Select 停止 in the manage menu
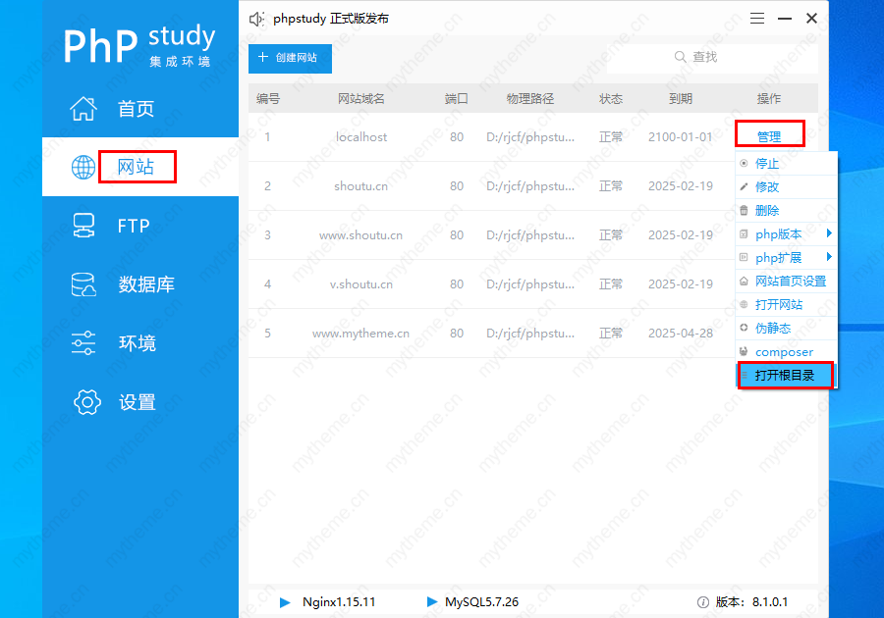 pyautogui.click(x=767, y=164)
